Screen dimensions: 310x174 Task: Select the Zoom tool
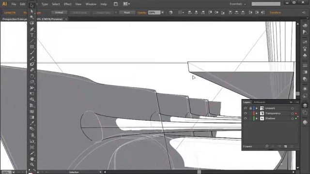32,164
